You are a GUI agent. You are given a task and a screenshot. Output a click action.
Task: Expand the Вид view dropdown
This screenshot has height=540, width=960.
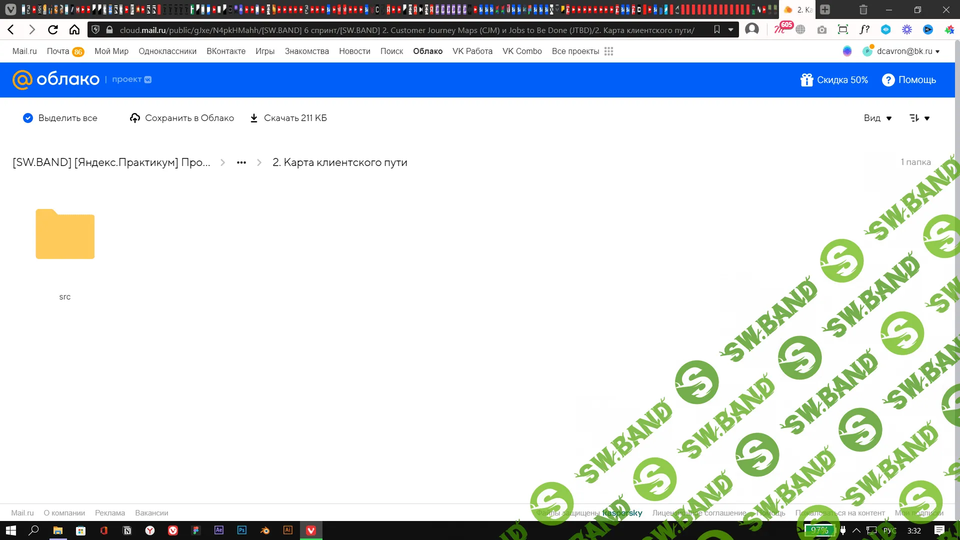tap(877, 118)
